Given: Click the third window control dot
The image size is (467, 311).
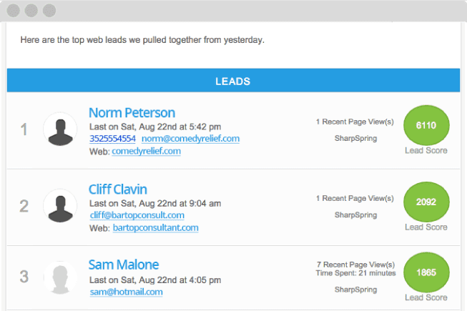Looking at the screenshot, I should tap(49, 11).
